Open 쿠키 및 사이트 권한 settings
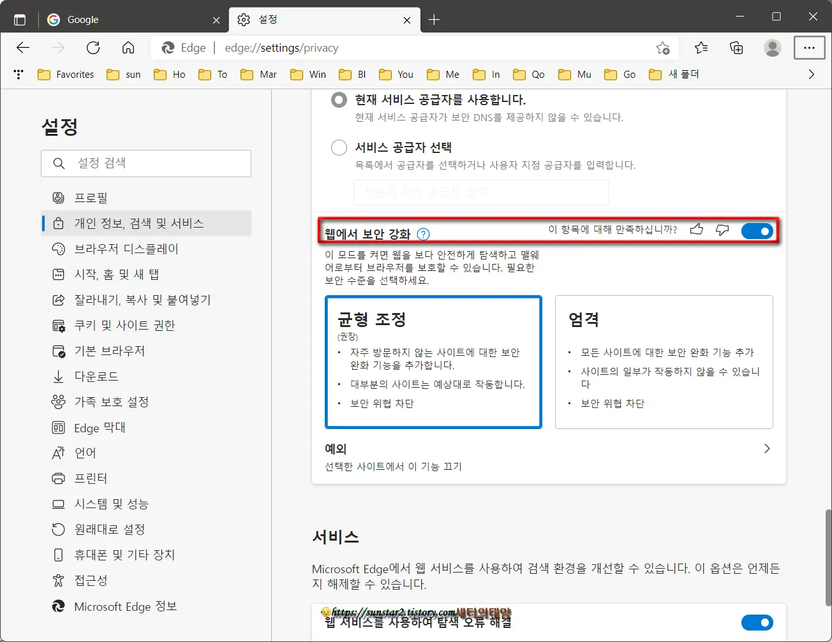 115,325
